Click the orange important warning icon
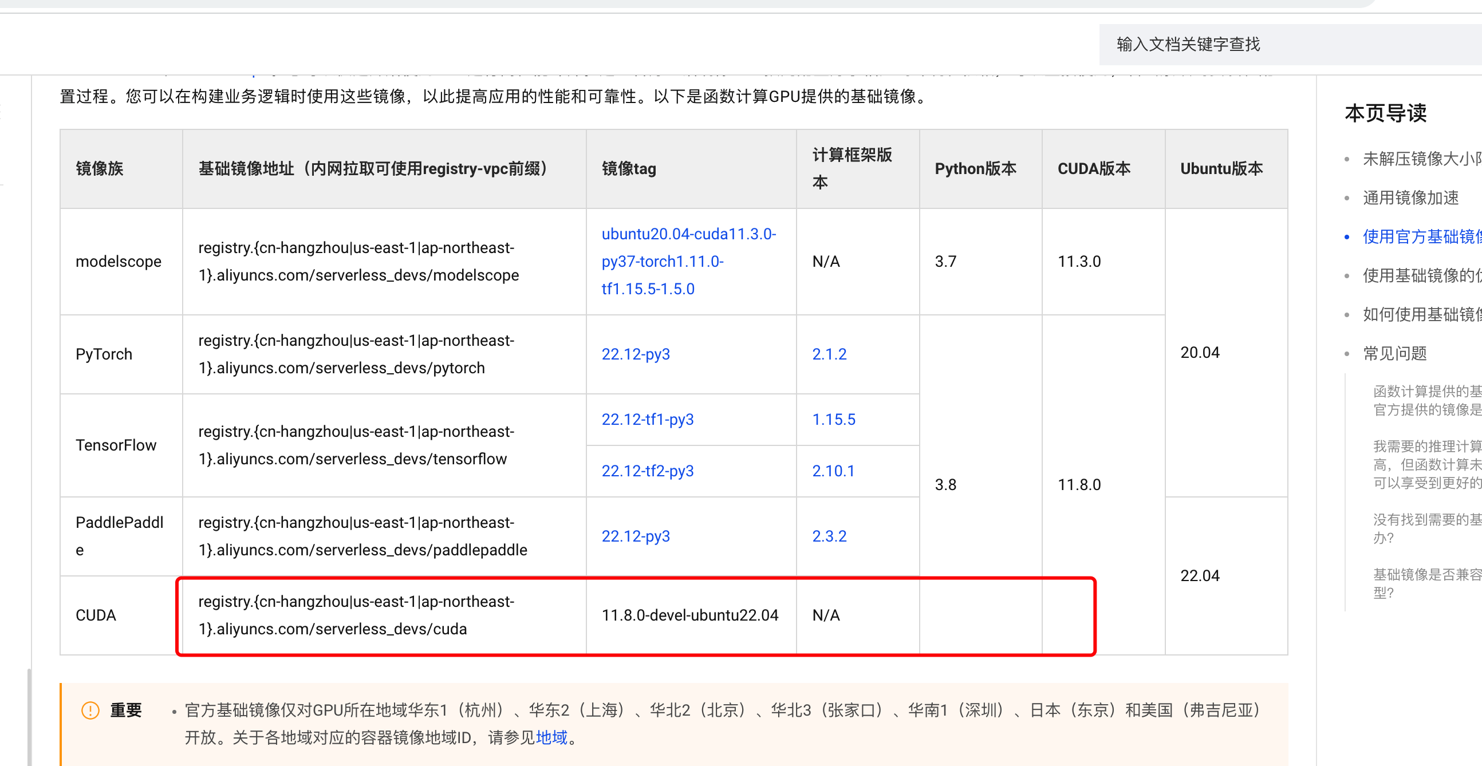 90,710
